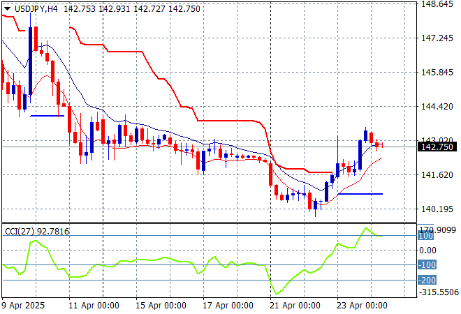Click the 147.245 price axis label
This screenshot has height=314, width=461.
(x=437, y=38)
